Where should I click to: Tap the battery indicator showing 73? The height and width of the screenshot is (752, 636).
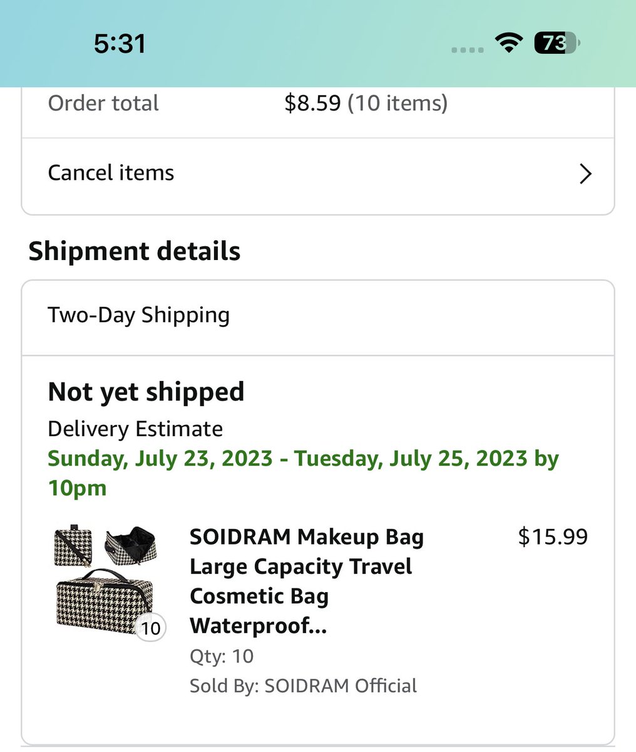[557, 43]
